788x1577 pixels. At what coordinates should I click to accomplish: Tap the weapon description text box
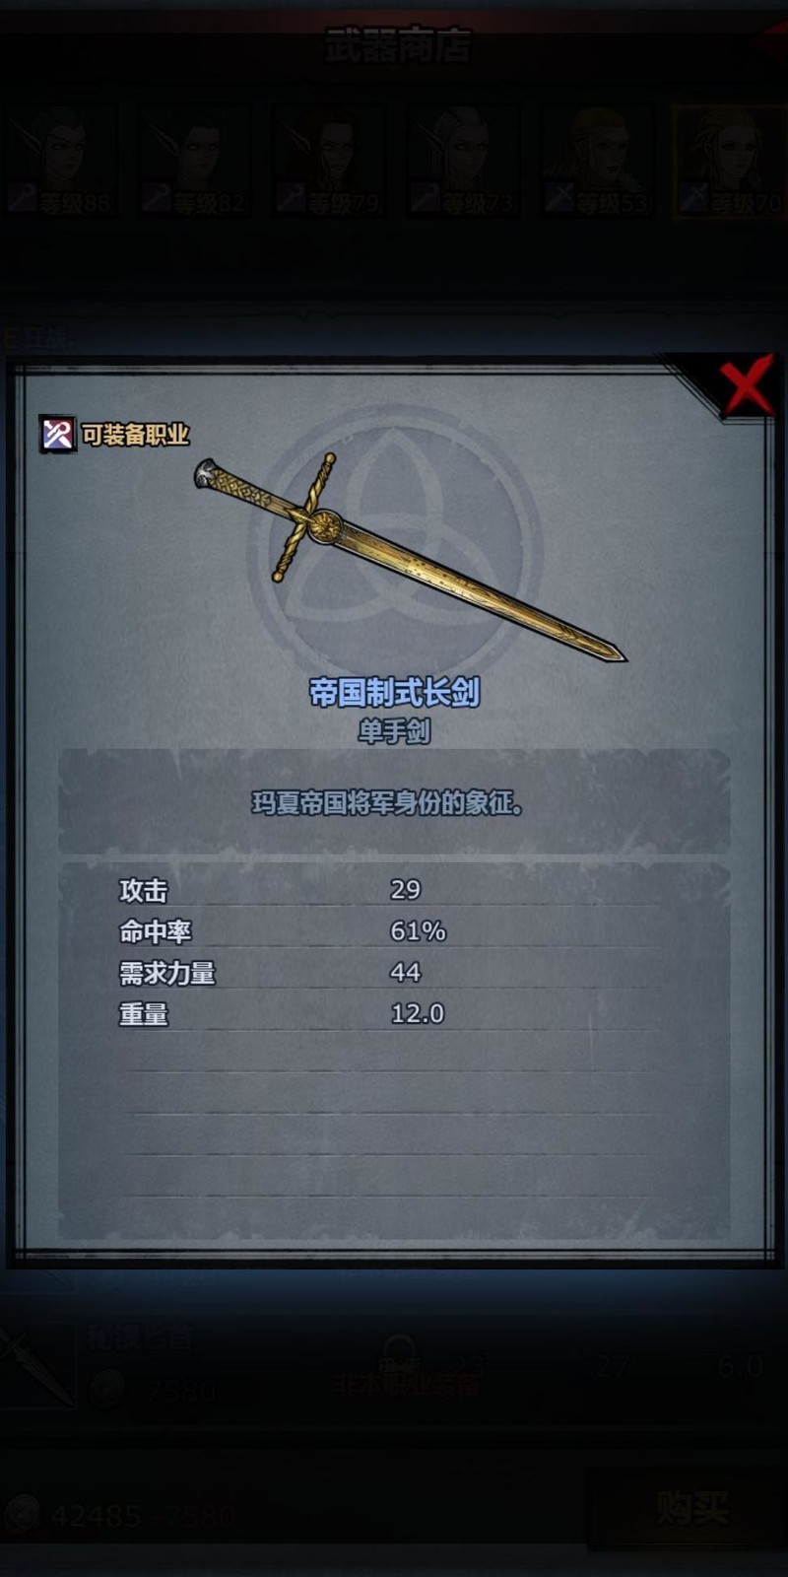(x=394, y=802)
